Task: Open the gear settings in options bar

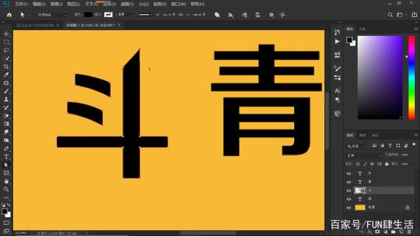Action: (x=271, y=15)
